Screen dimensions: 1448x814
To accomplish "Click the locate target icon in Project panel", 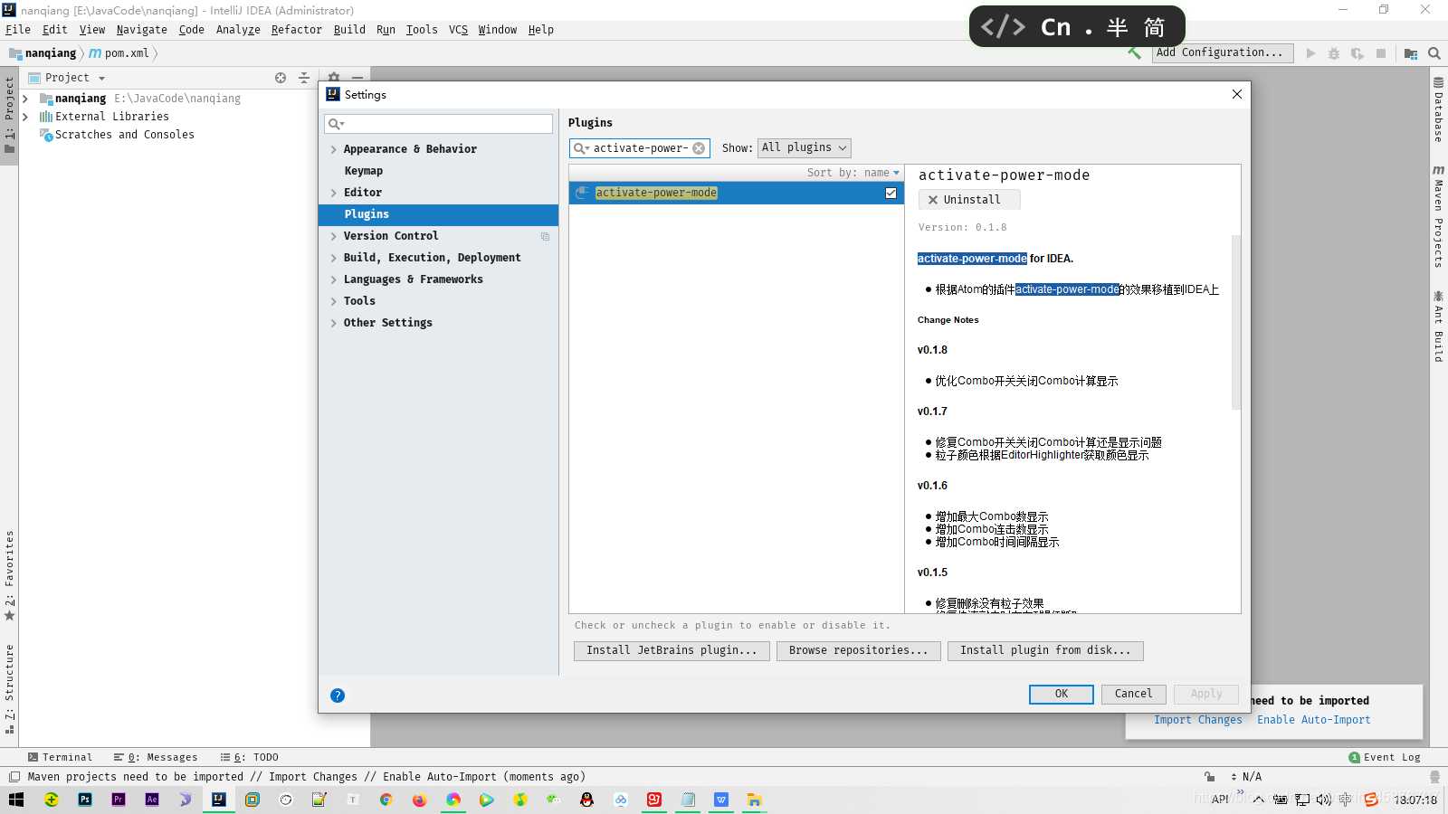I will tap(281, 78).
